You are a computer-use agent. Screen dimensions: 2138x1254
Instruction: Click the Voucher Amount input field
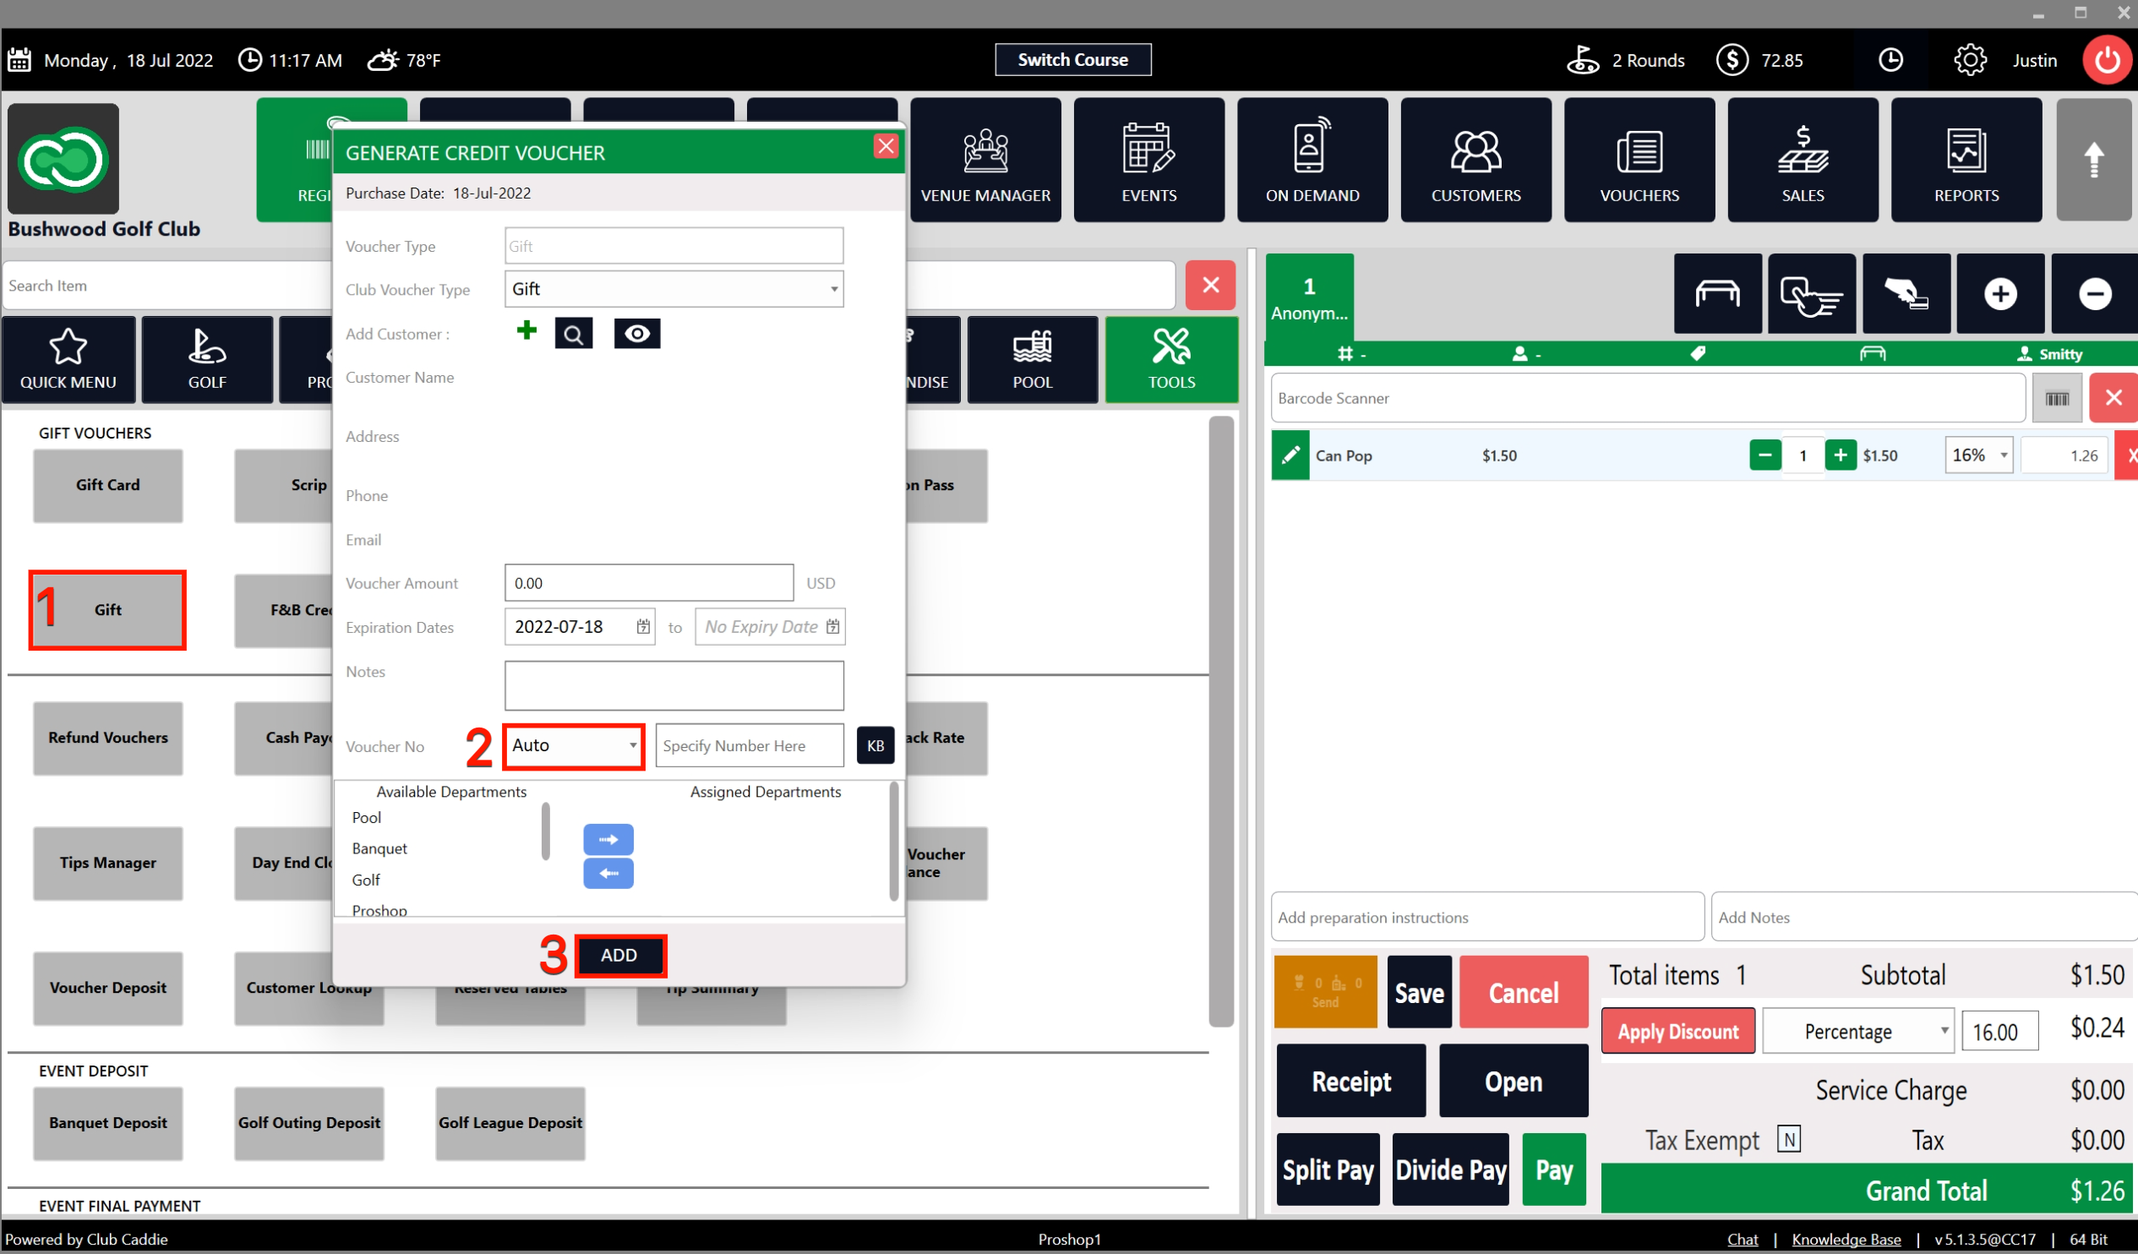click(x=649, y=584)
